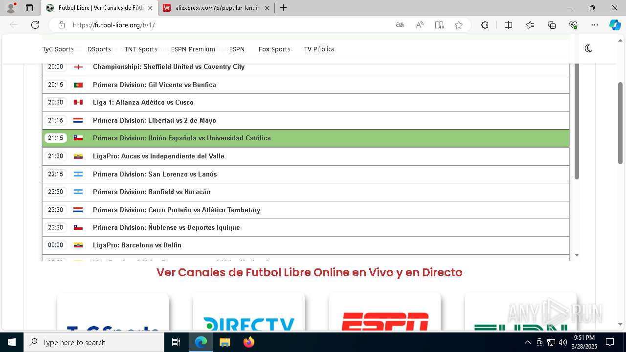This screenshot has height=352, width=626.
Task: Open browser profile icon
Action: pos(10,8)
